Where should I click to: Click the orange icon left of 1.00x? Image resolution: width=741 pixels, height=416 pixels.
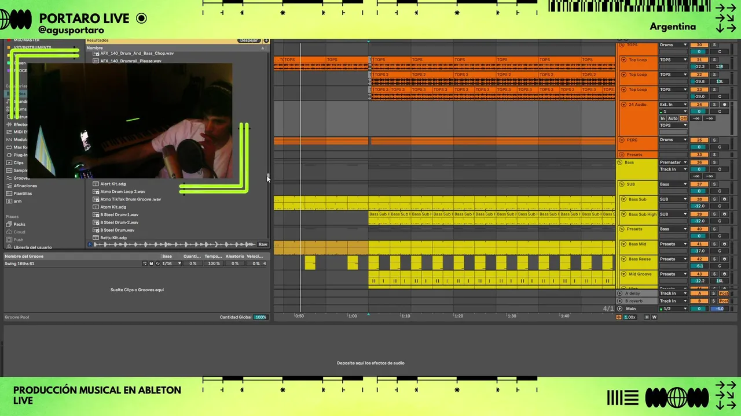[x=619, y=317]
